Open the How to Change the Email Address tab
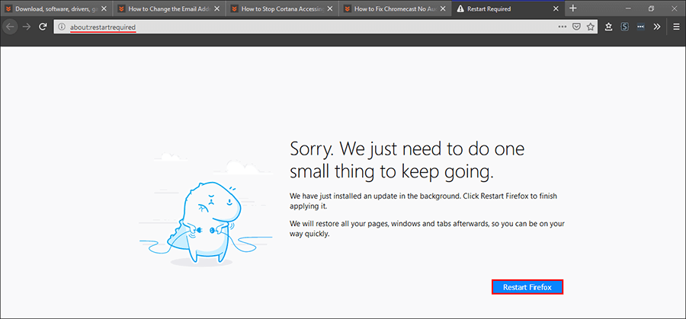This screenshot has width=686, height=319. click(x=169, y=8)
